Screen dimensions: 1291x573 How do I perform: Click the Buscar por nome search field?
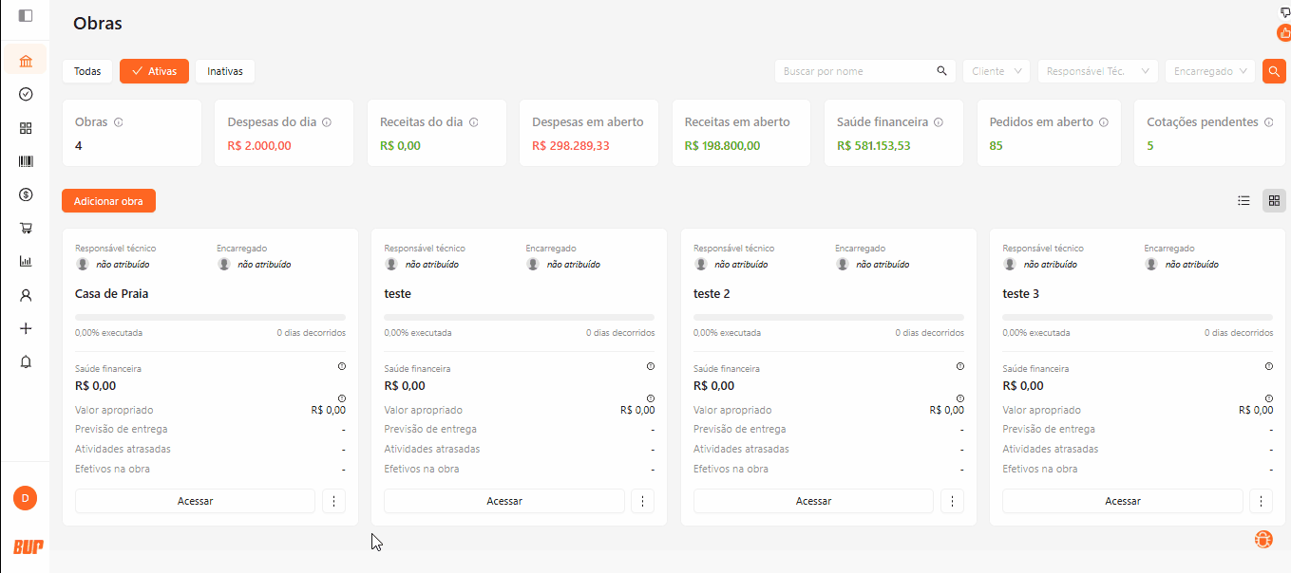(x=865, y=71)
